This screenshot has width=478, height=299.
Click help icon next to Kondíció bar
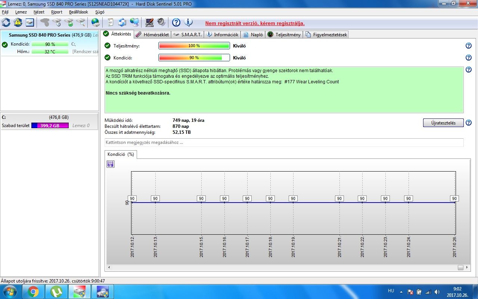[469, 58]
